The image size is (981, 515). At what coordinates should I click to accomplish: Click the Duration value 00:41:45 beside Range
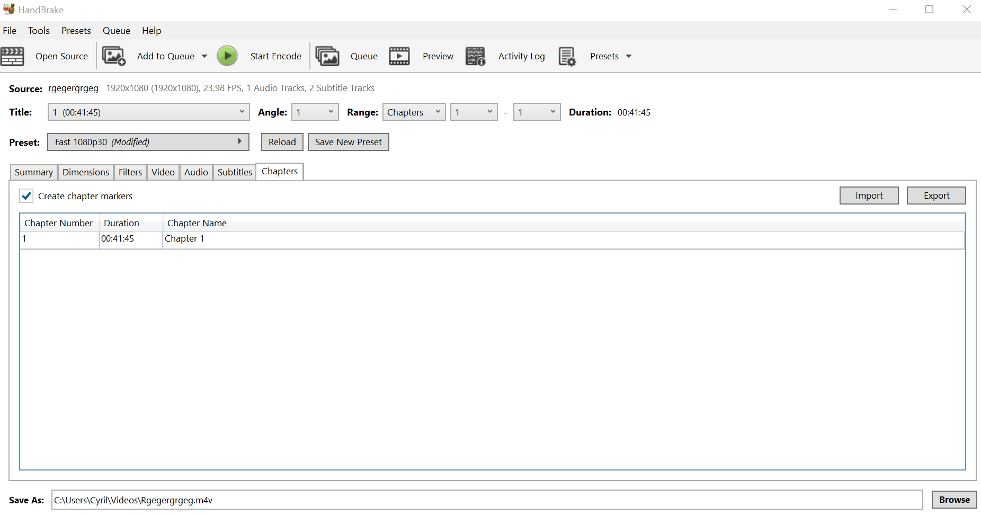[x=634, y=112]
